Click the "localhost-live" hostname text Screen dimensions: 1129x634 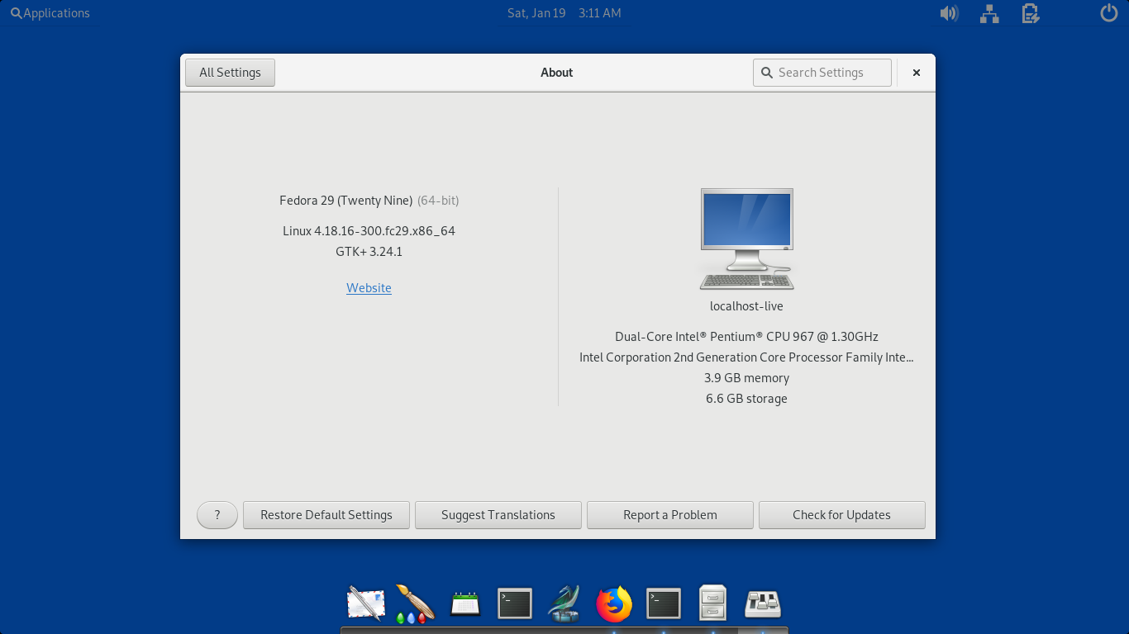click(746, 306)
